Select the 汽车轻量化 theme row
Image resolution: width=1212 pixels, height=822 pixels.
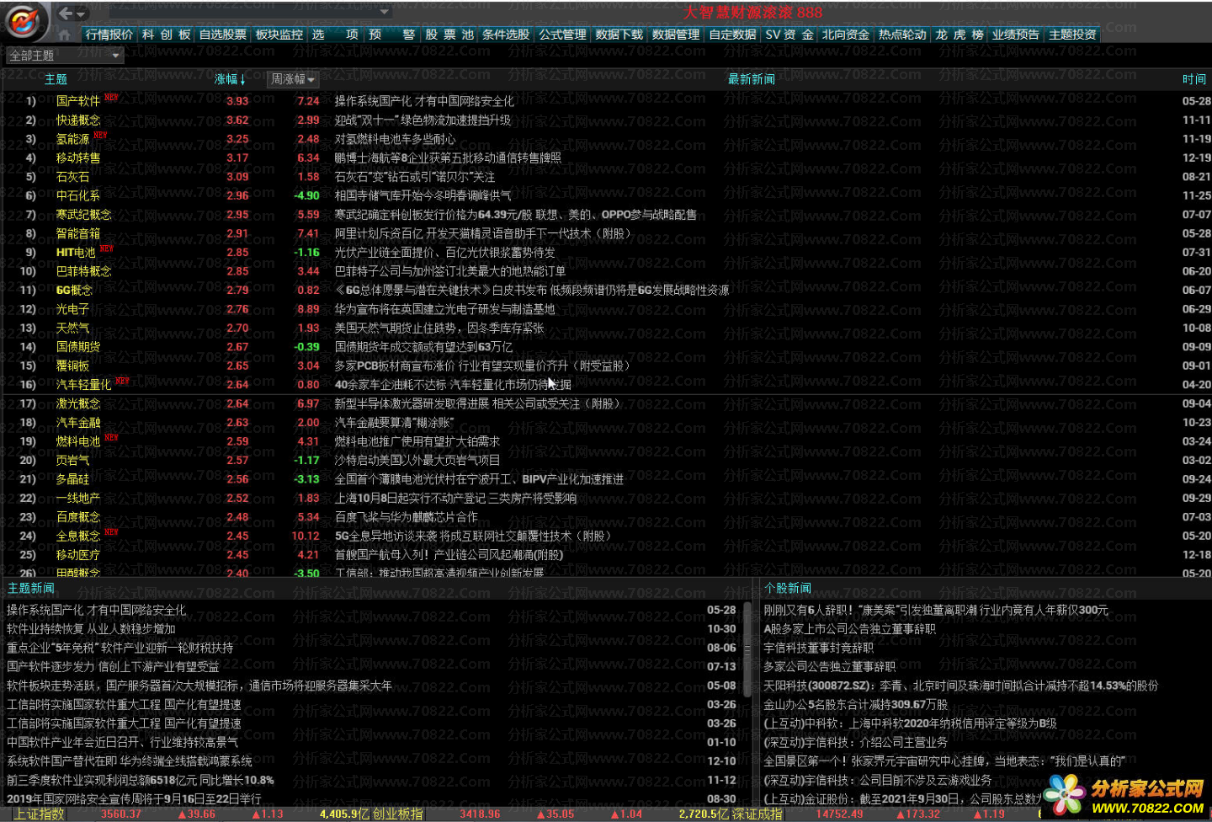606,385
